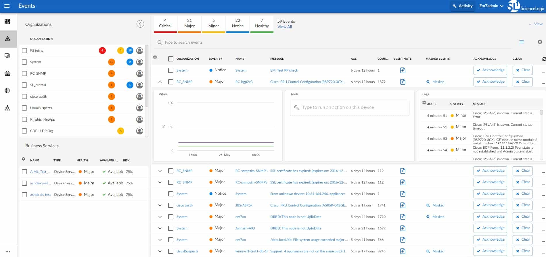546x257 pixels.
Task: Filter by the 7 Healthy tab
Action: (x=262, y=24)
